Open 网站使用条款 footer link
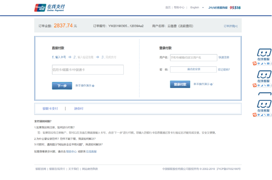 [x=90, y=169]
